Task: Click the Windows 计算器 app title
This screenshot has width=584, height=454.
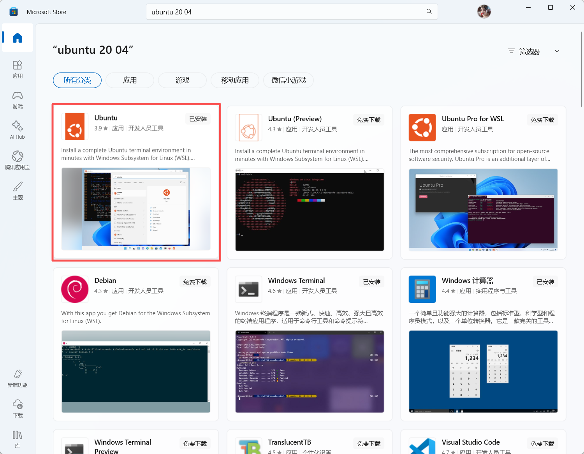Action: tap(468, 281)
